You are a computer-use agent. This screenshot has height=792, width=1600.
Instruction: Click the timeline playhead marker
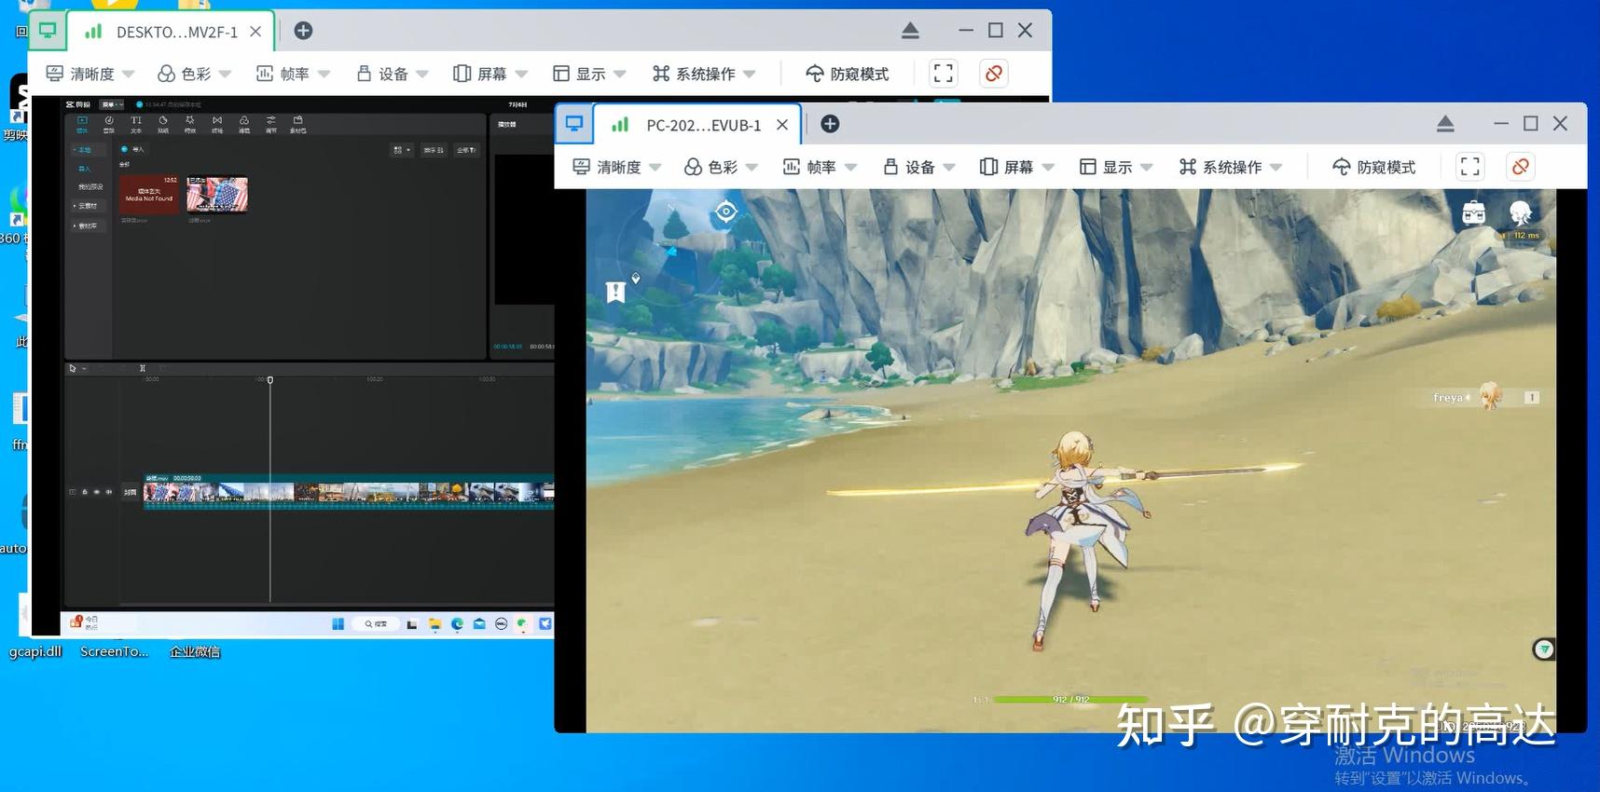point(270,380)
